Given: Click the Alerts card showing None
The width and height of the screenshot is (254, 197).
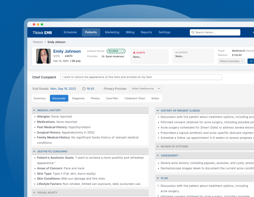Looking at the screenshot, I should click(x=149, y=56).
